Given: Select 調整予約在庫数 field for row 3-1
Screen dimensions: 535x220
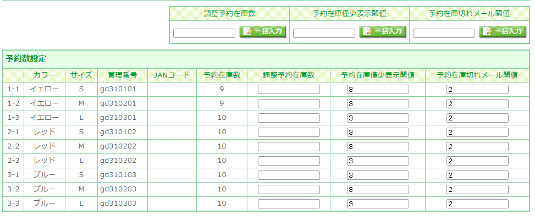Looking at the screenshot, I should tap(289, 175).
